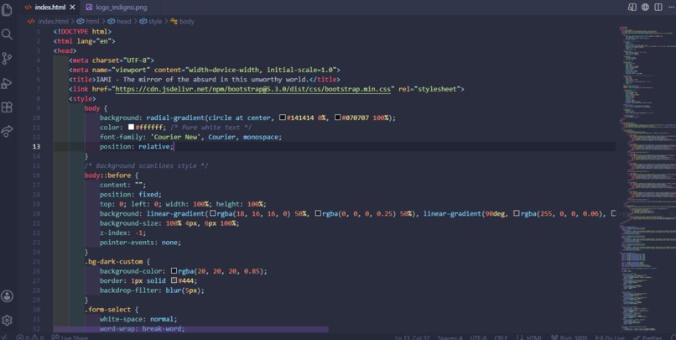Click the meta name="viewport" line
The image size is (676, 340).
click(205, 70)
